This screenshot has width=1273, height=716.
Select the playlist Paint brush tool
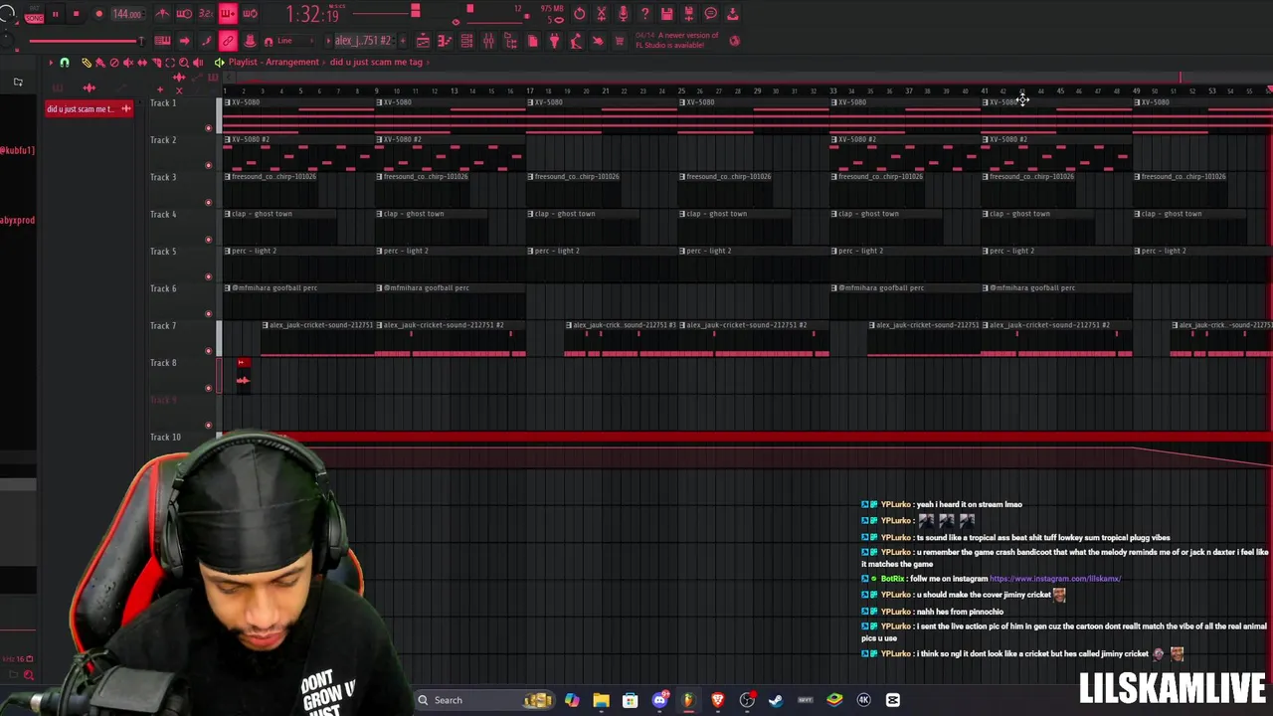point(99,62)
